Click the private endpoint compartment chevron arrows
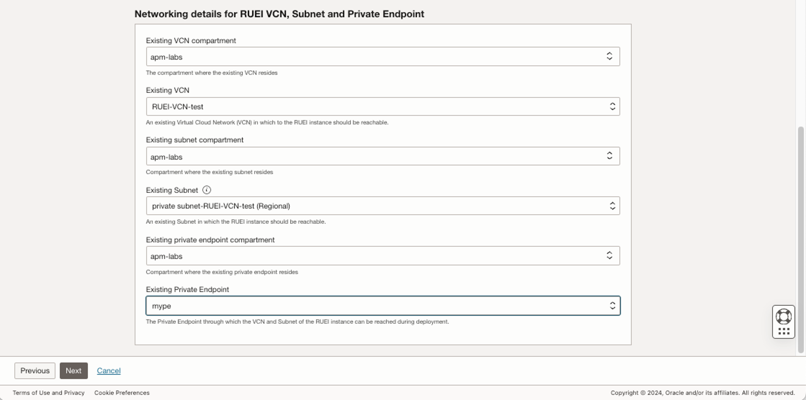The image size is (806, 400). click(609, 256)
